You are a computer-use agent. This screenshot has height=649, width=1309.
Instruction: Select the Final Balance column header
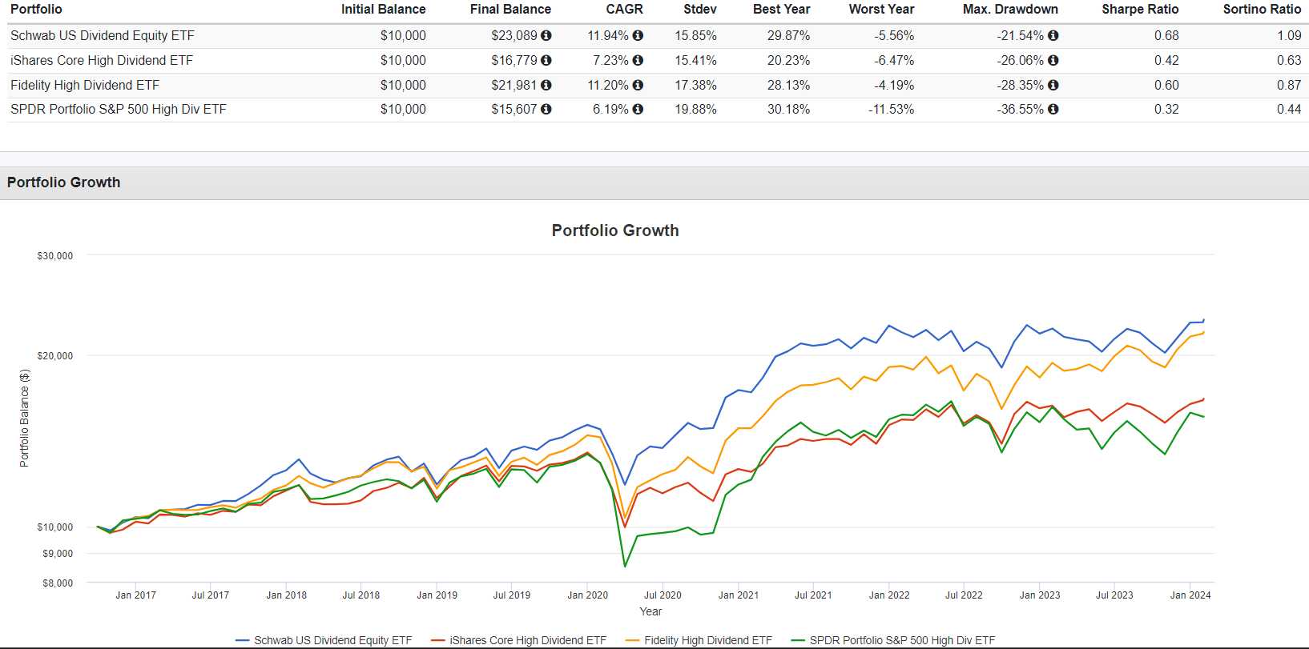coord(510,9)
